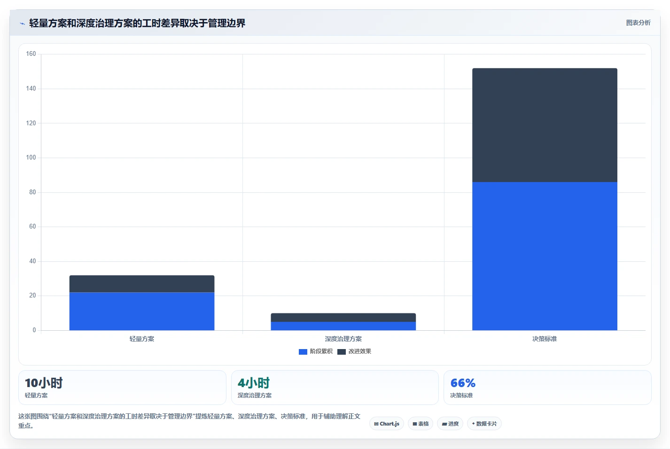Click the dark 改进效果 legend color swatch
Screen dimensions: 670x449
coord(342,352)
